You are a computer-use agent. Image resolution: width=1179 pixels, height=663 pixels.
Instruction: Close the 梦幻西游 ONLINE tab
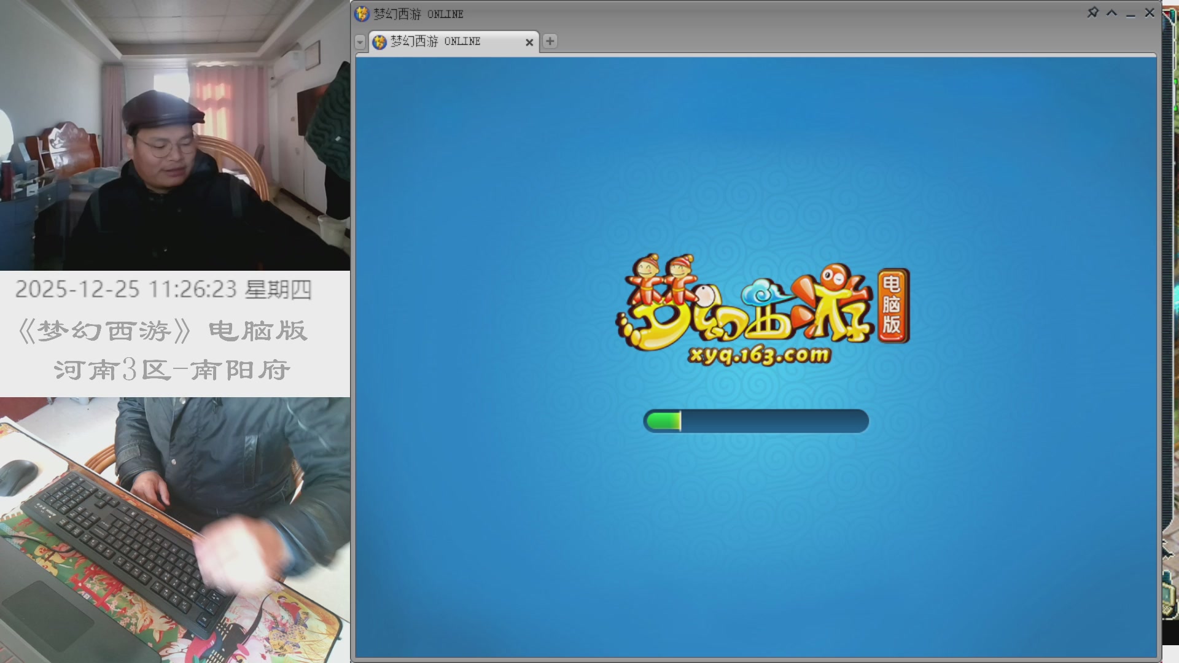point(529,42)
